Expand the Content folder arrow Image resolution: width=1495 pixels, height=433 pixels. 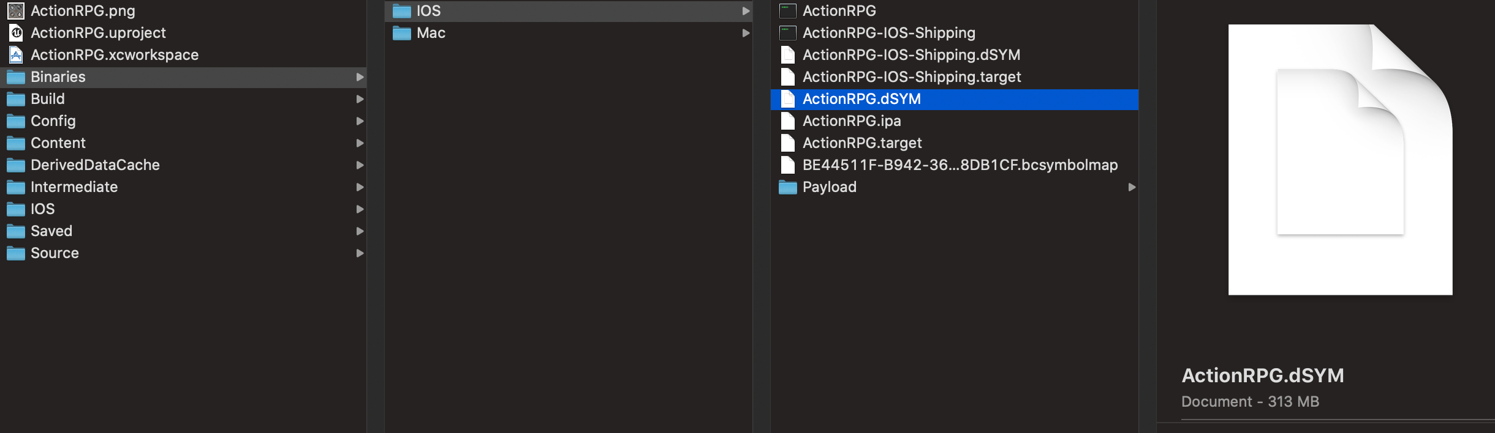click(360, 143)
